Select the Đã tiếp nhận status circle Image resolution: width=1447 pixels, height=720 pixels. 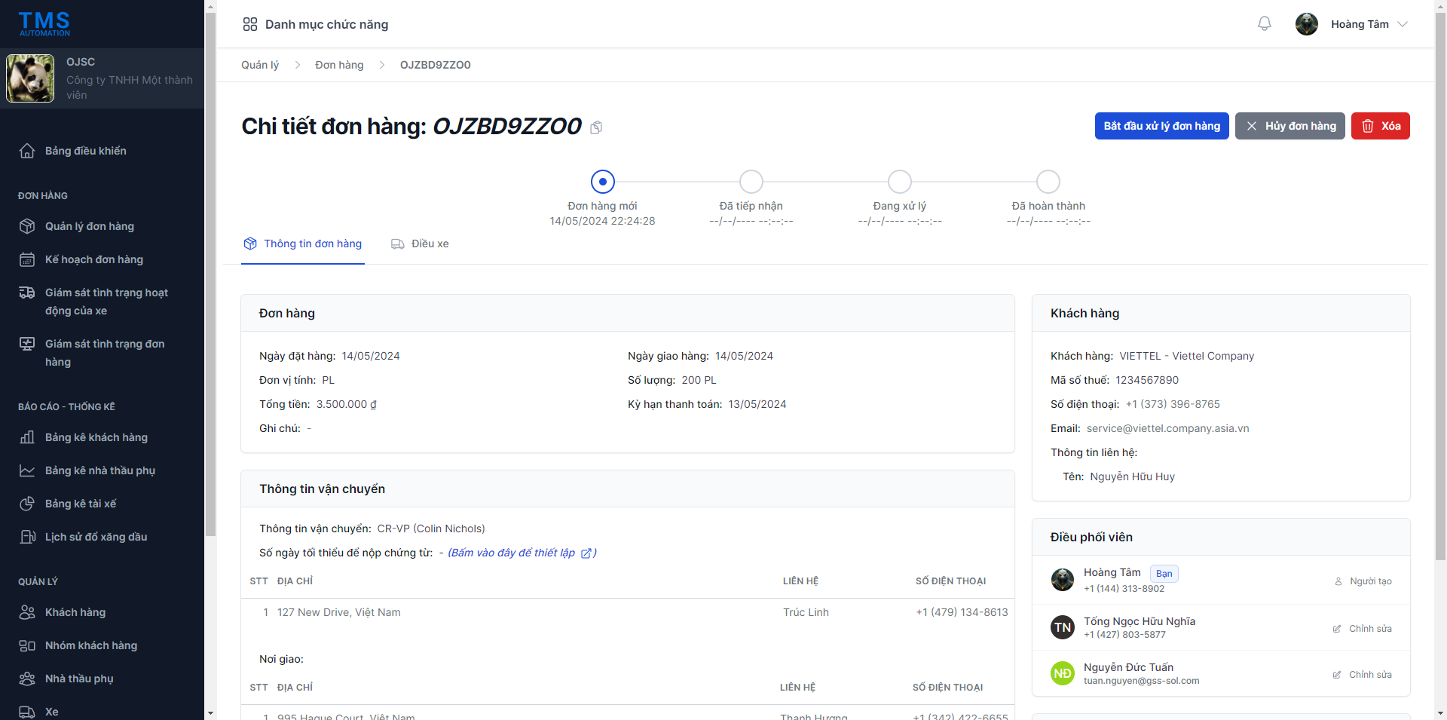point(751,182)
